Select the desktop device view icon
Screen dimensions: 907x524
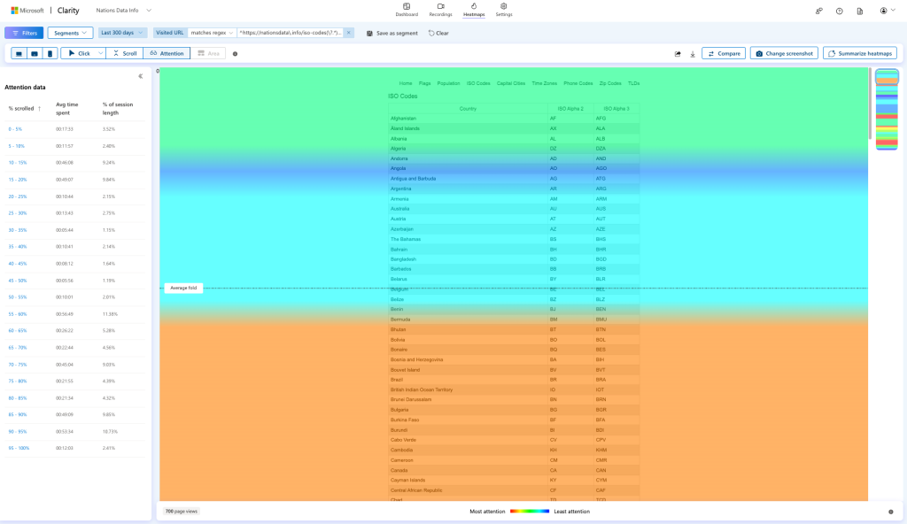[19, 53]
